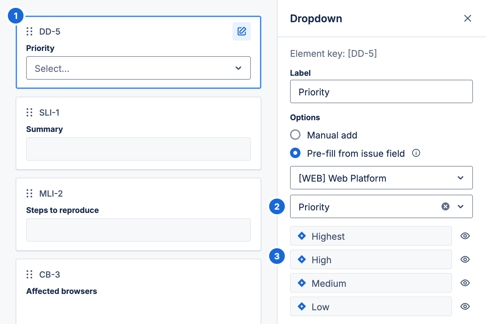The width and height of the screenshot is (486, 324).
Task: Select Pre-fill from issue field radio
Action: (295, 153)
